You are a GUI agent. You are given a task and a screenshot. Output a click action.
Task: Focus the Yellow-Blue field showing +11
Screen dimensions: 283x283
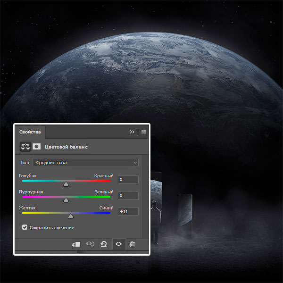128,211
